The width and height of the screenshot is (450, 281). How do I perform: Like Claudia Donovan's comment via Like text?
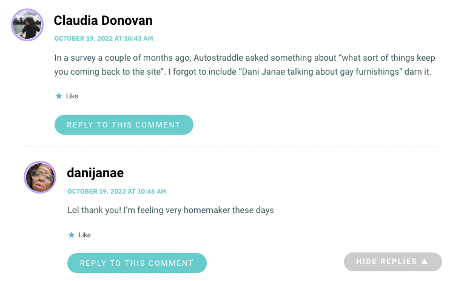(72, 96)
